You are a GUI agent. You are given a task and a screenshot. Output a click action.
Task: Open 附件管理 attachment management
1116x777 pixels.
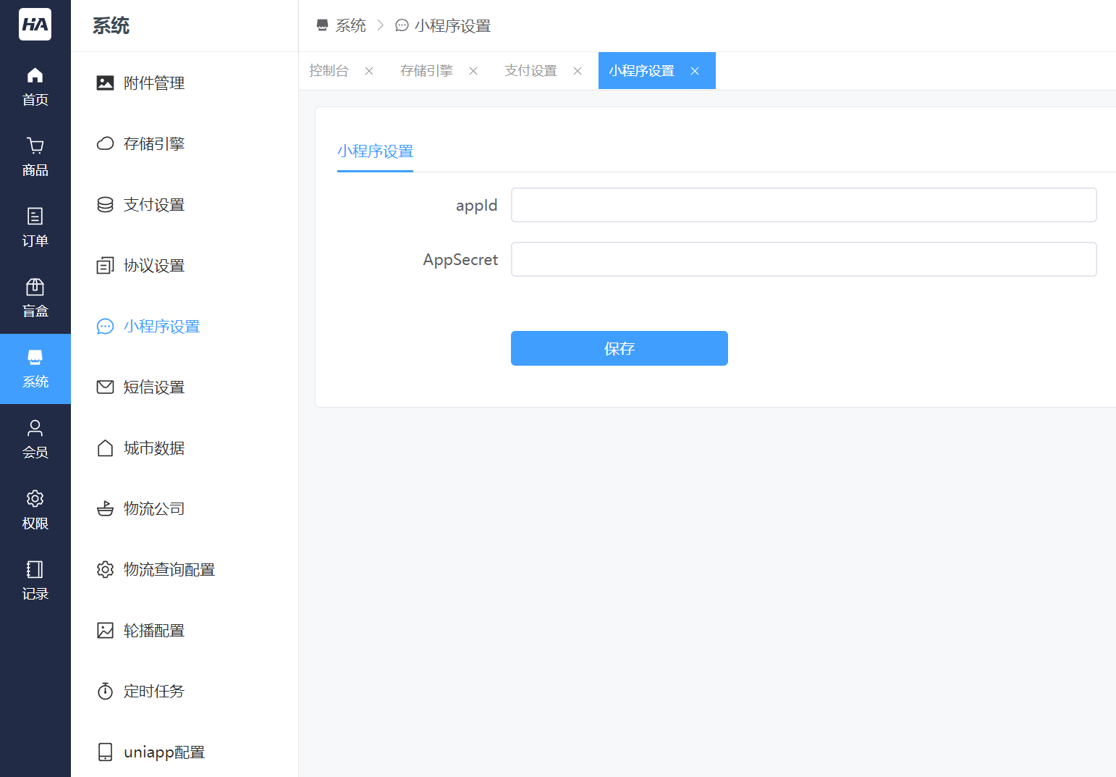[x=153, y=83]
